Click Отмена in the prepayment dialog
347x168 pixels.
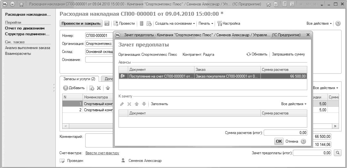click(292, 141)
